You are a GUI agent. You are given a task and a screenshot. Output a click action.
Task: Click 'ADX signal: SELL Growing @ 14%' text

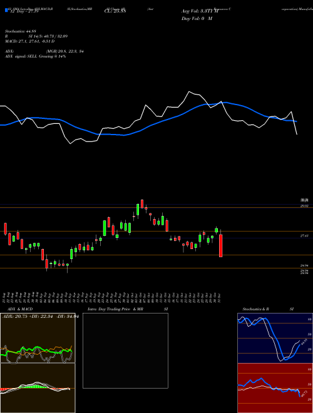point(35,56)
